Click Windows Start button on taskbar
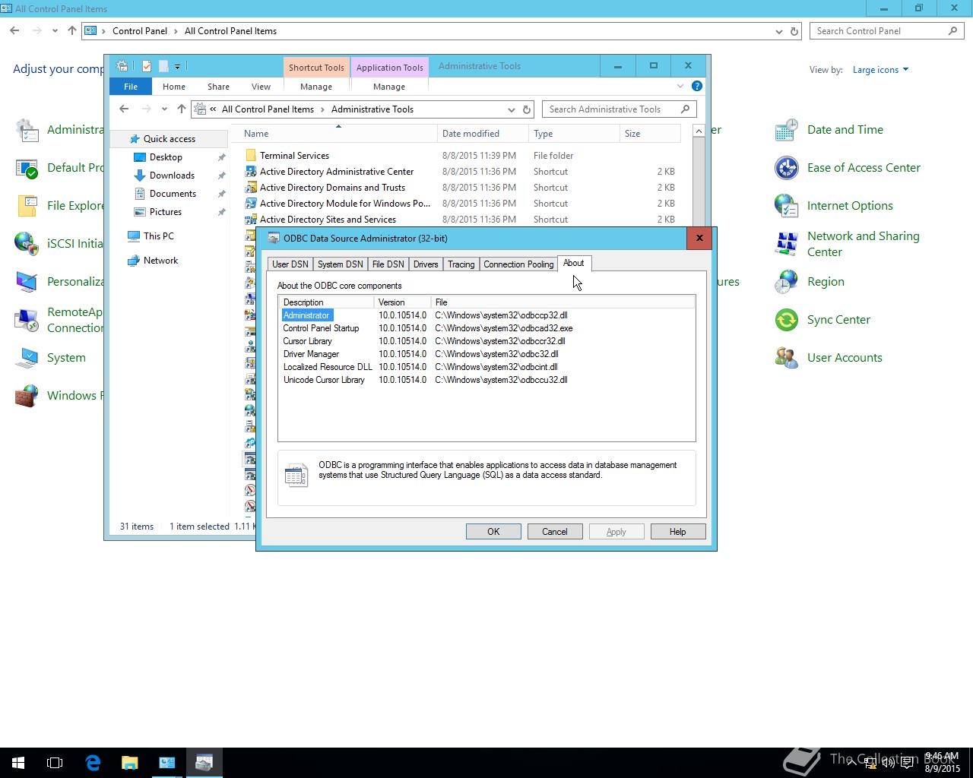The height and width of the screenshot is (778, 973). pos(18,763)
